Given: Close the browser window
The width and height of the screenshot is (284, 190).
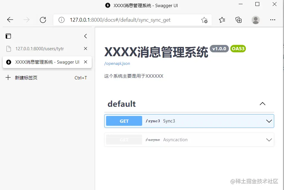Looking at the screenshot, I should tap(274, 4).
